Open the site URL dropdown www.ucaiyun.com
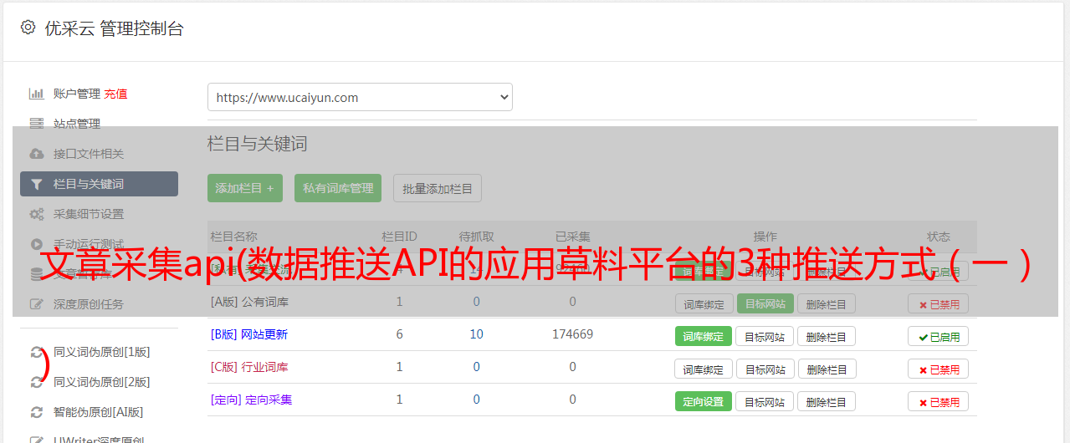The image size is (1070, 443). pos(360,97)
